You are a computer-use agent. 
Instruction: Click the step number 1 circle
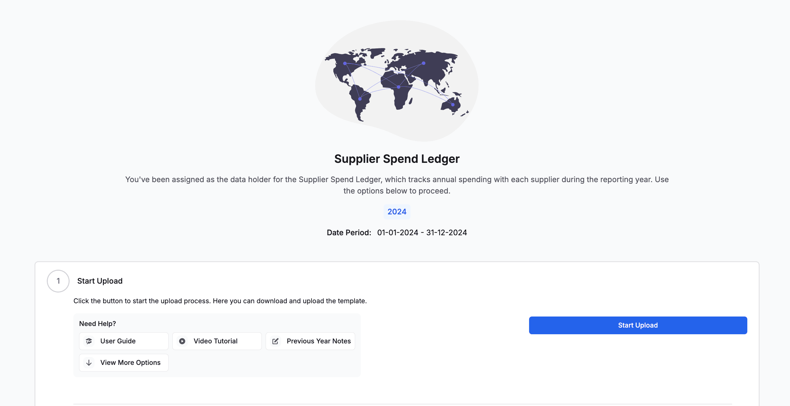[x=58, y=281]
